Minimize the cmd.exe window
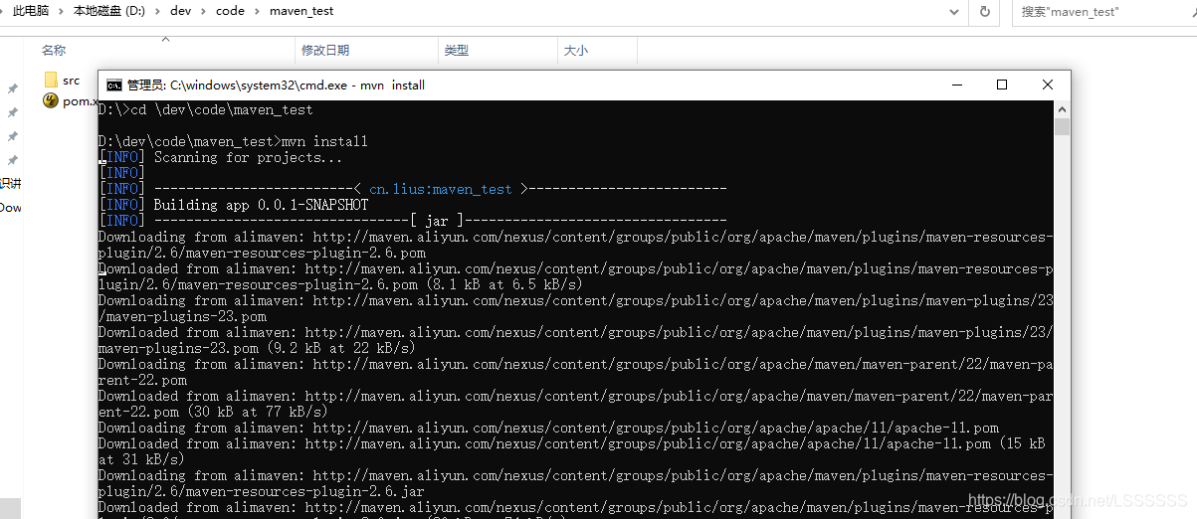This screenshot has width=1197, height=519. coord(957,85)
